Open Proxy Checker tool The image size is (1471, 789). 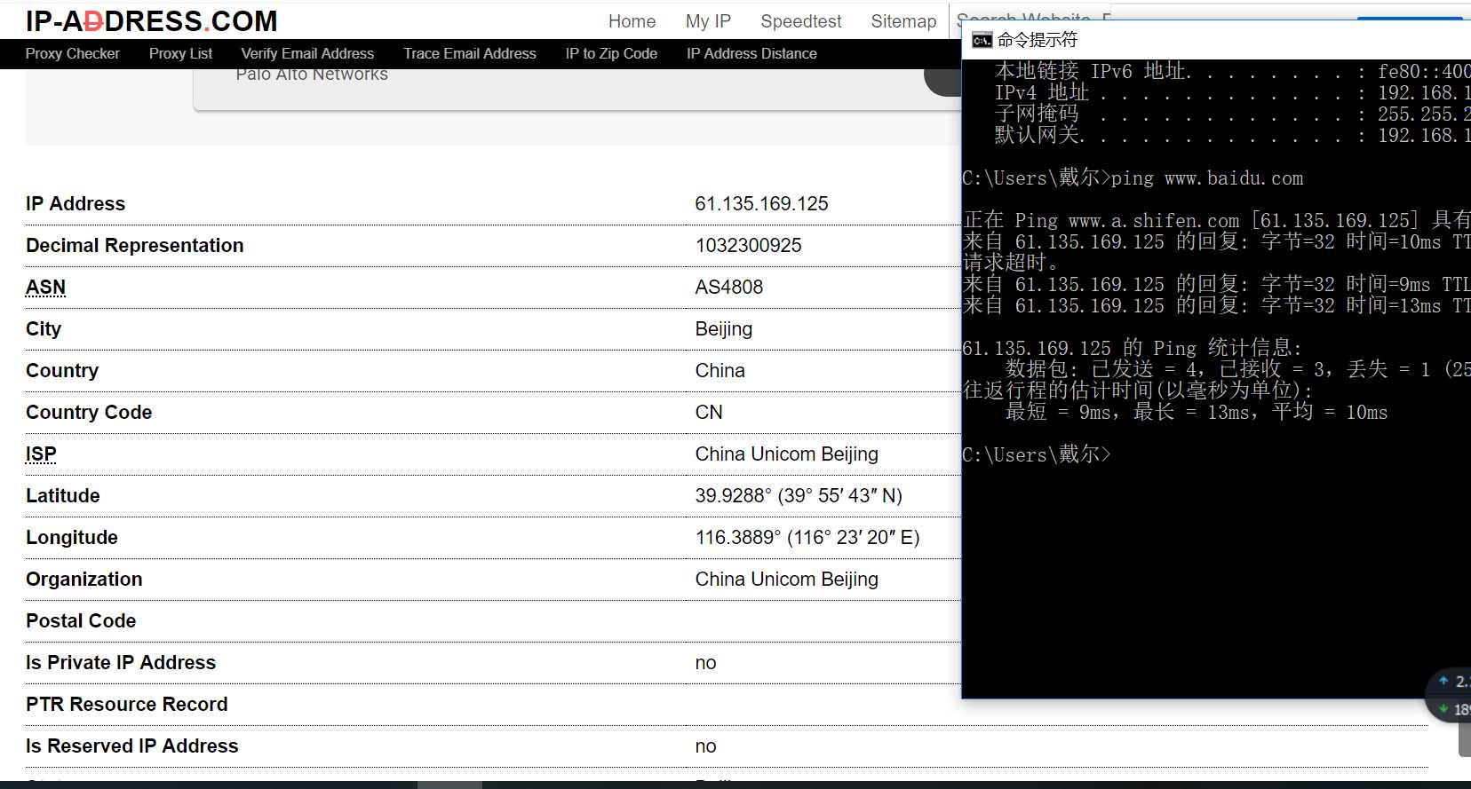click(x=73, y=53)
